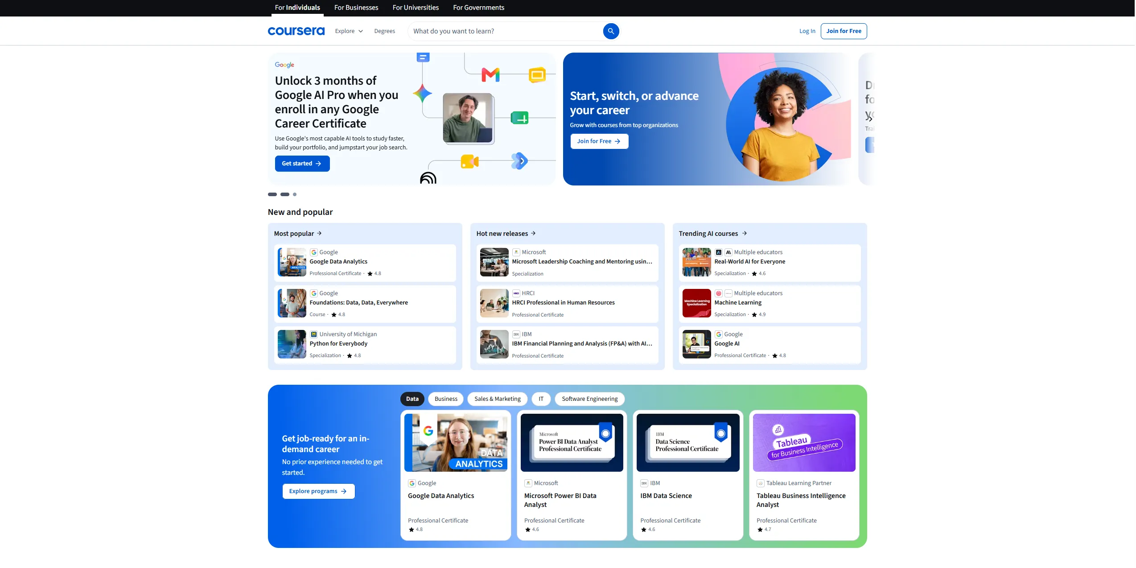Click University of Michigan logo icon
Image resolution: width=1136 pixels, height=568 pixels.
pos(314,334)
